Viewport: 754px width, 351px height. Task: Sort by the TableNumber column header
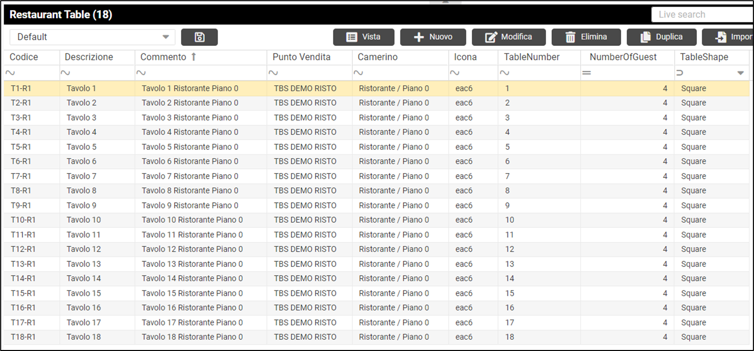[531, 57]
